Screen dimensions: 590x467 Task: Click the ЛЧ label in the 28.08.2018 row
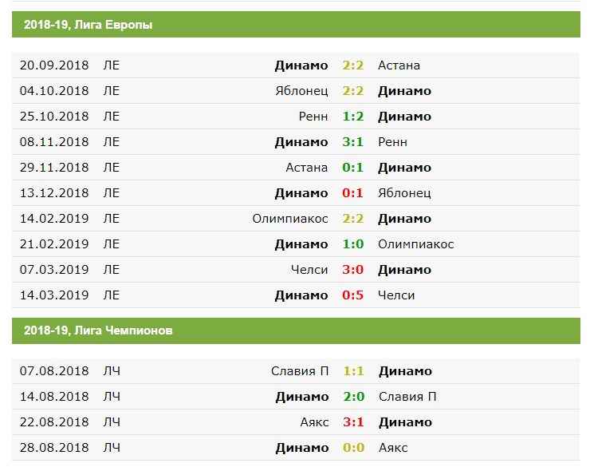(x=112, y=448)
